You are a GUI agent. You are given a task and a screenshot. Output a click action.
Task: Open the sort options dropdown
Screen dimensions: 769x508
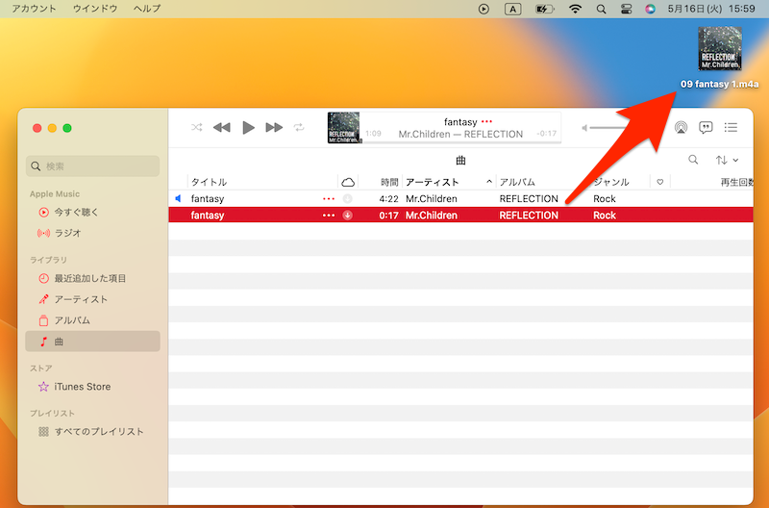tap(727, 160)
